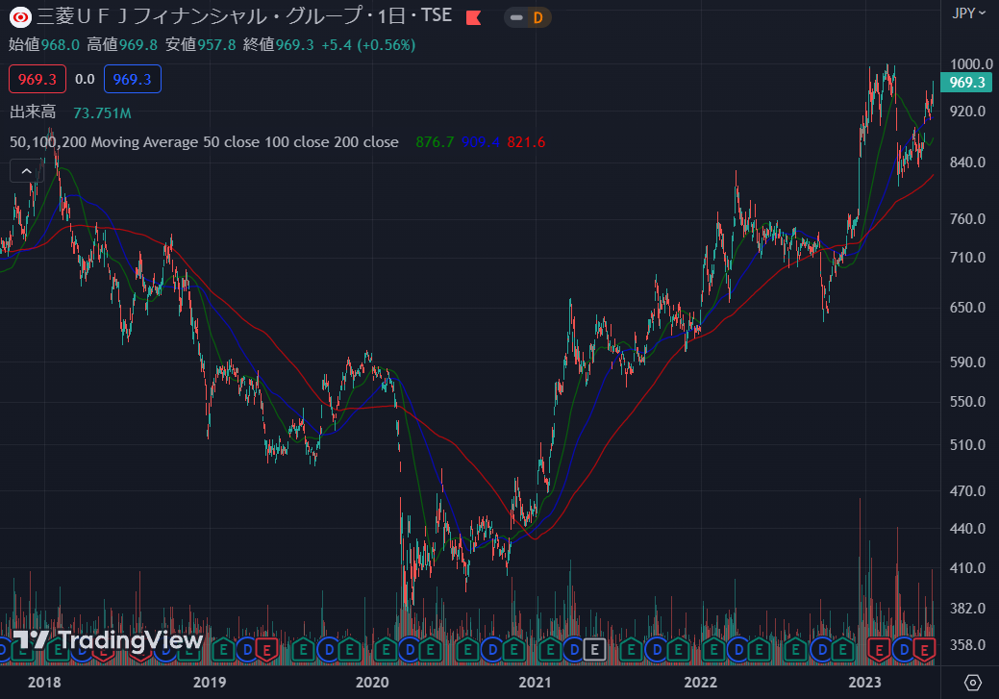The image size is (999, 699).
Task: Click the Mitsubishi UFJ red circle logo
Action: tap(20, 16)
